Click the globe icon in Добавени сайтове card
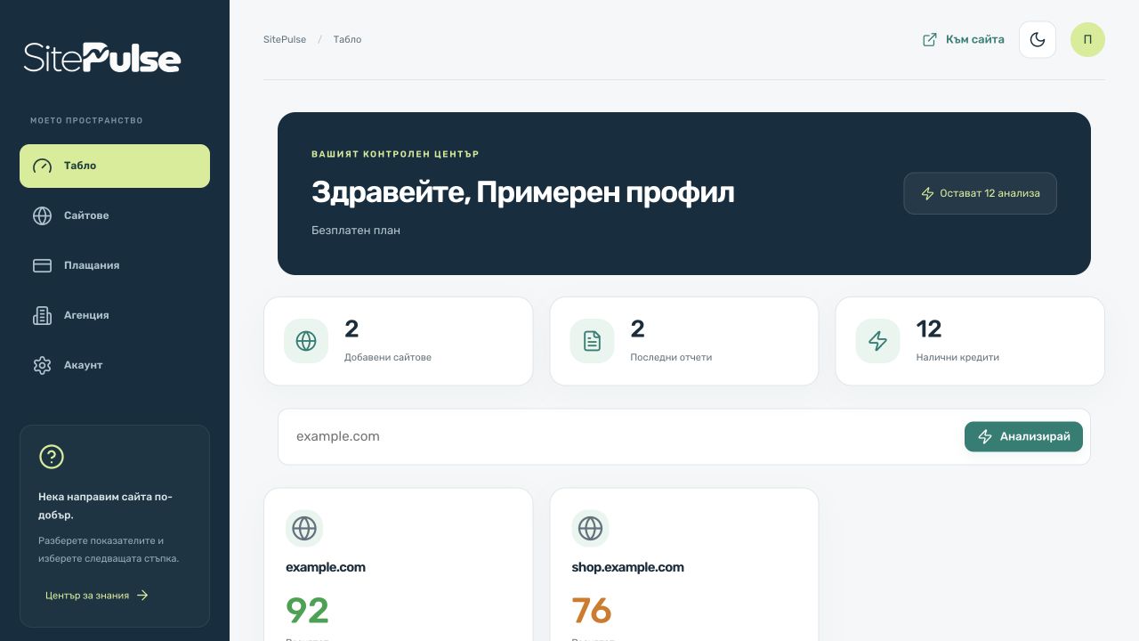The width and height of the screenshot is (1139, 641). click(306, 341)
